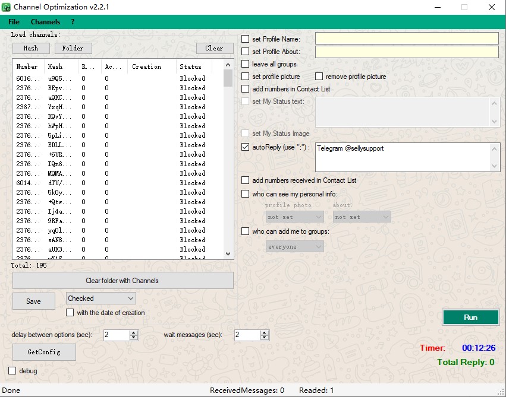Open the Checked save filter dropdown
This screenshot has width=506, height=397.
(101, 298)
